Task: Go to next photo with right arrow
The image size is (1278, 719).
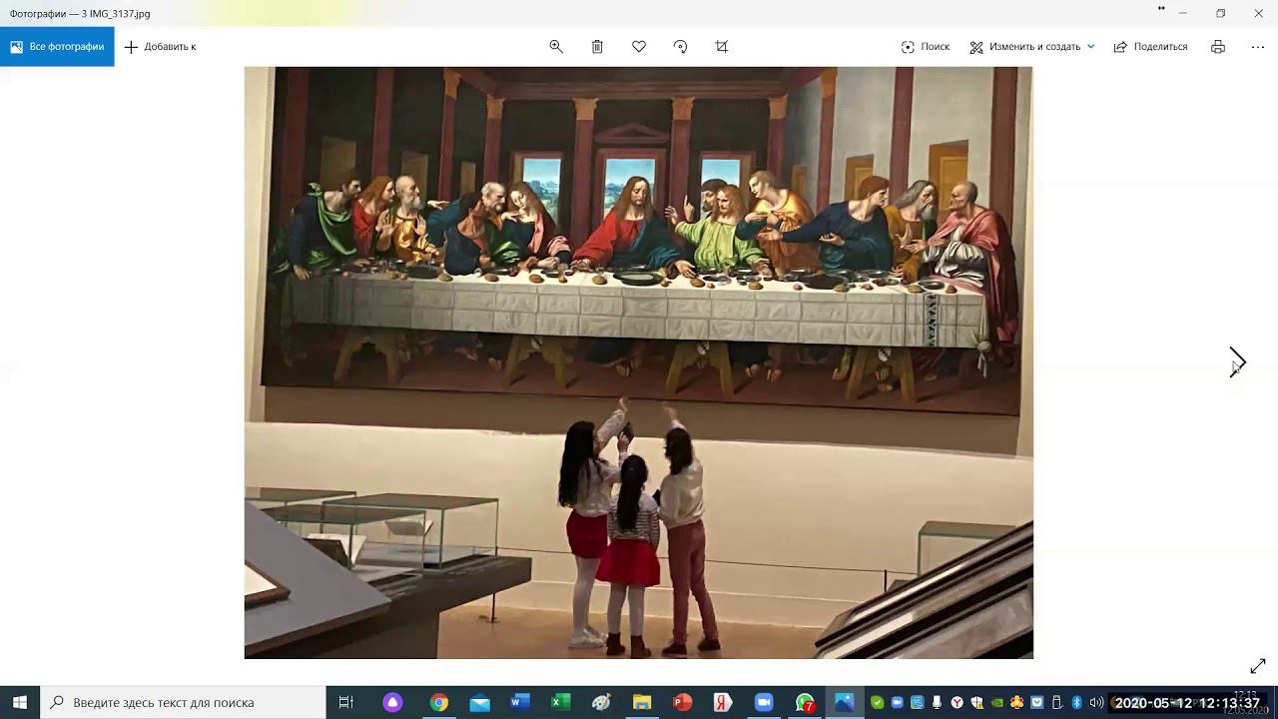Action: pos(1238,361)
